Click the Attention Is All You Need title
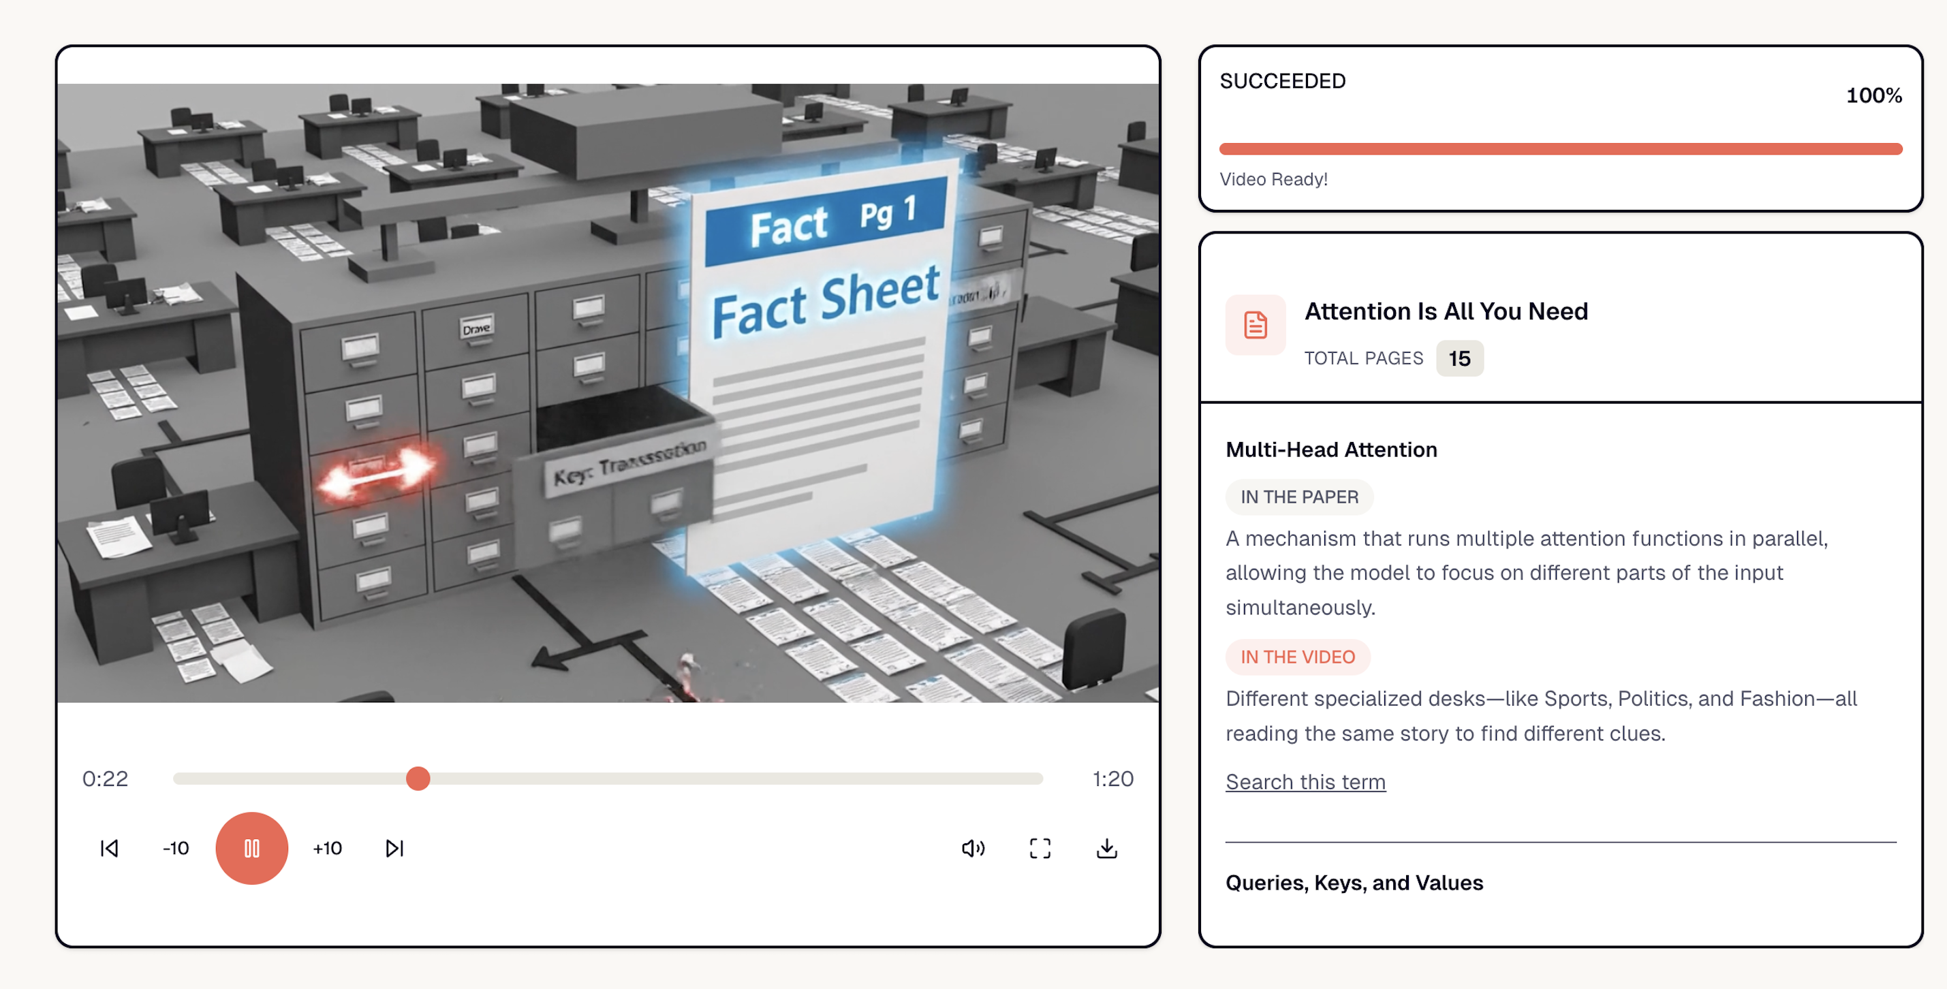Image resolution: width=1947 pixels, height=989 pixels. [x=1445, y=311]
